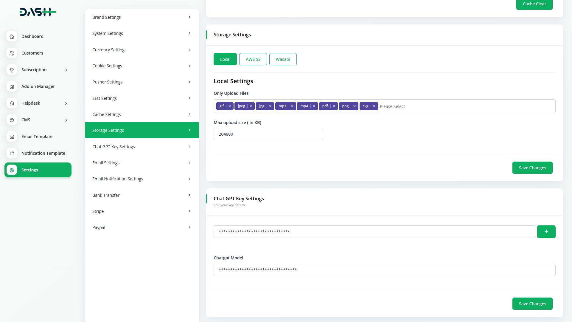
Task: Select the Helpdesk headset icon
Action: pos(12,103)
